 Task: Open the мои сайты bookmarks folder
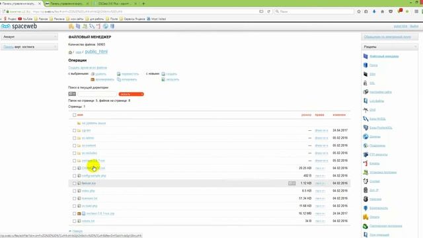(75, 19)
